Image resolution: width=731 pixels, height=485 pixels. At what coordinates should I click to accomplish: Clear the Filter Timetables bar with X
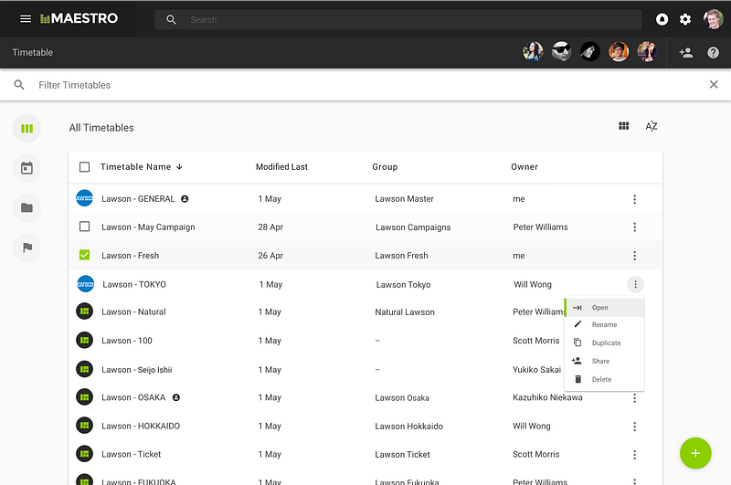click(714, 84)
